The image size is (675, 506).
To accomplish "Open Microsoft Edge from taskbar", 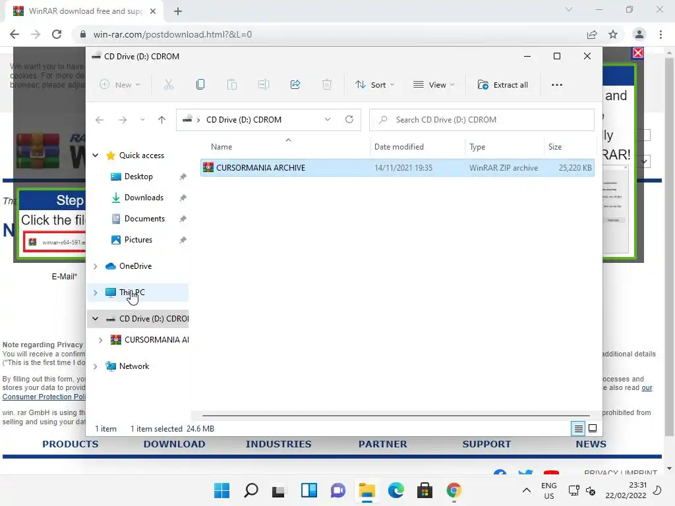I will pos(396,490).
